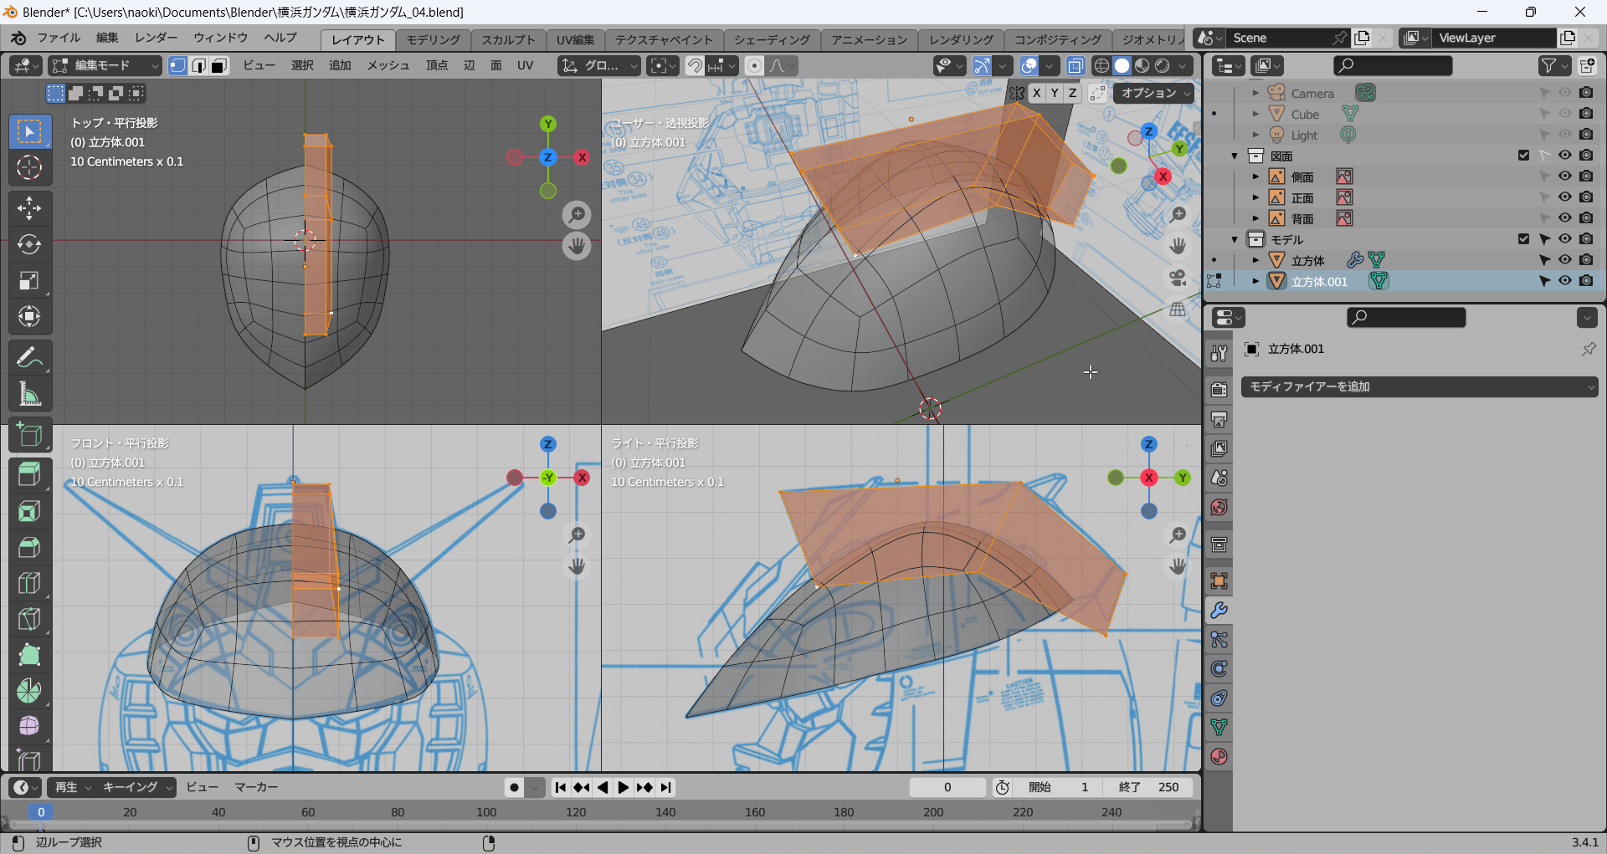Collapse the モデル collection
Image resolution: width=1607 pixels, height=854 pixels.
pyautogui.click(x=1235, y=240)
